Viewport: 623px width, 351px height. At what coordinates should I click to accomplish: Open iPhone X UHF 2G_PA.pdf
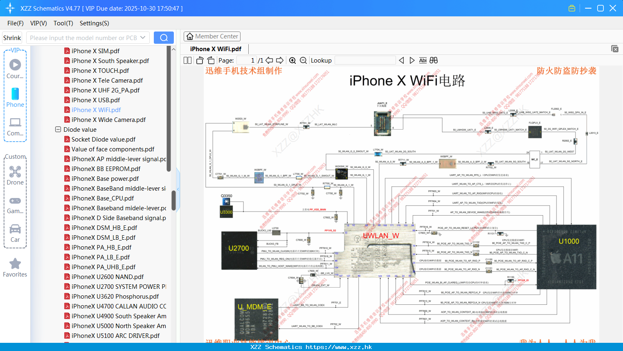click(106, 90)
